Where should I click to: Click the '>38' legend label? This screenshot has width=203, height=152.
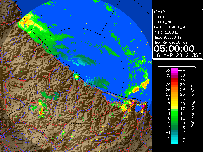167,70
